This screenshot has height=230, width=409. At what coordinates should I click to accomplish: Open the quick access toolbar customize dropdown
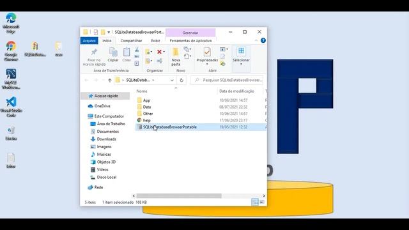coord(109,33)
